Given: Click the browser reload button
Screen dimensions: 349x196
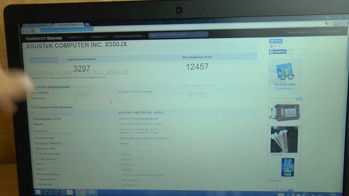Looking at the screenshot, I should click(33, 31).
